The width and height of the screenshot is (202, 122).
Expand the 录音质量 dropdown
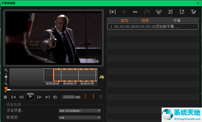[x=99, y=111]
